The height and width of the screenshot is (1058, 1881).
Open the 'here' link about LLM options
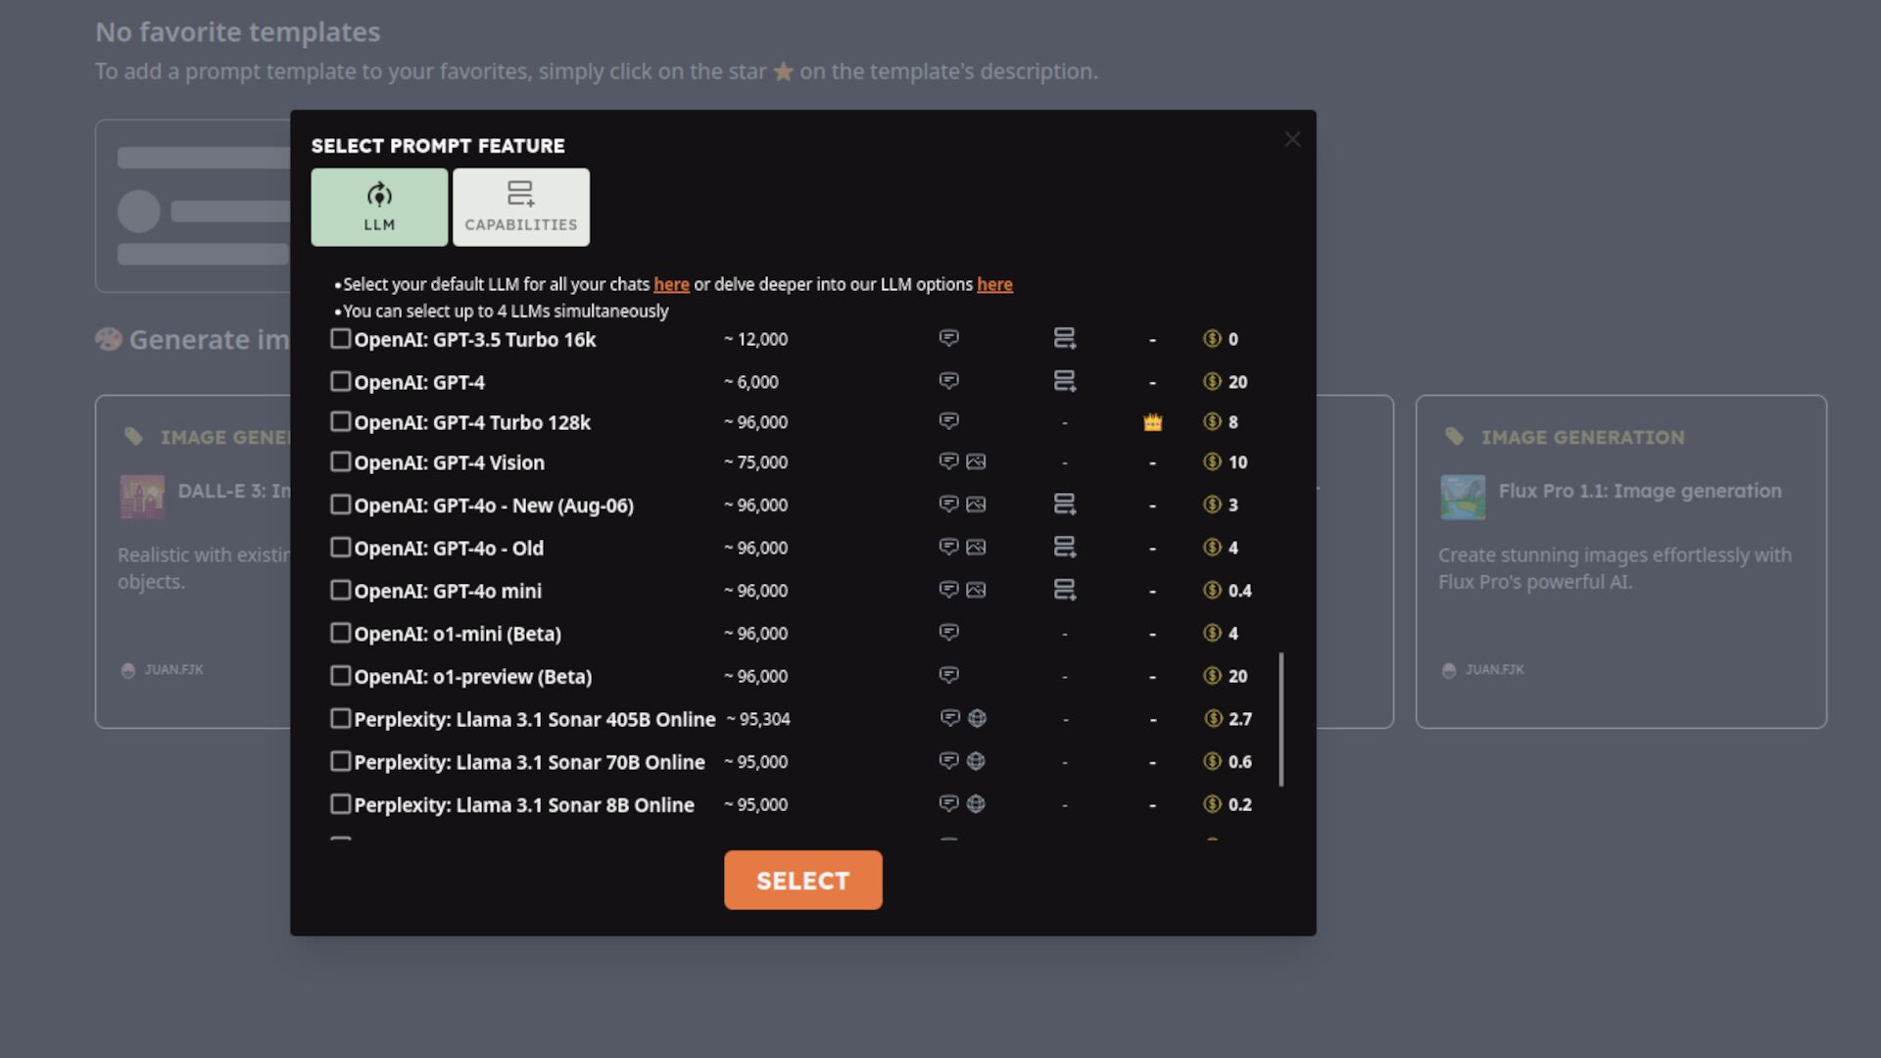click(994, 284)
